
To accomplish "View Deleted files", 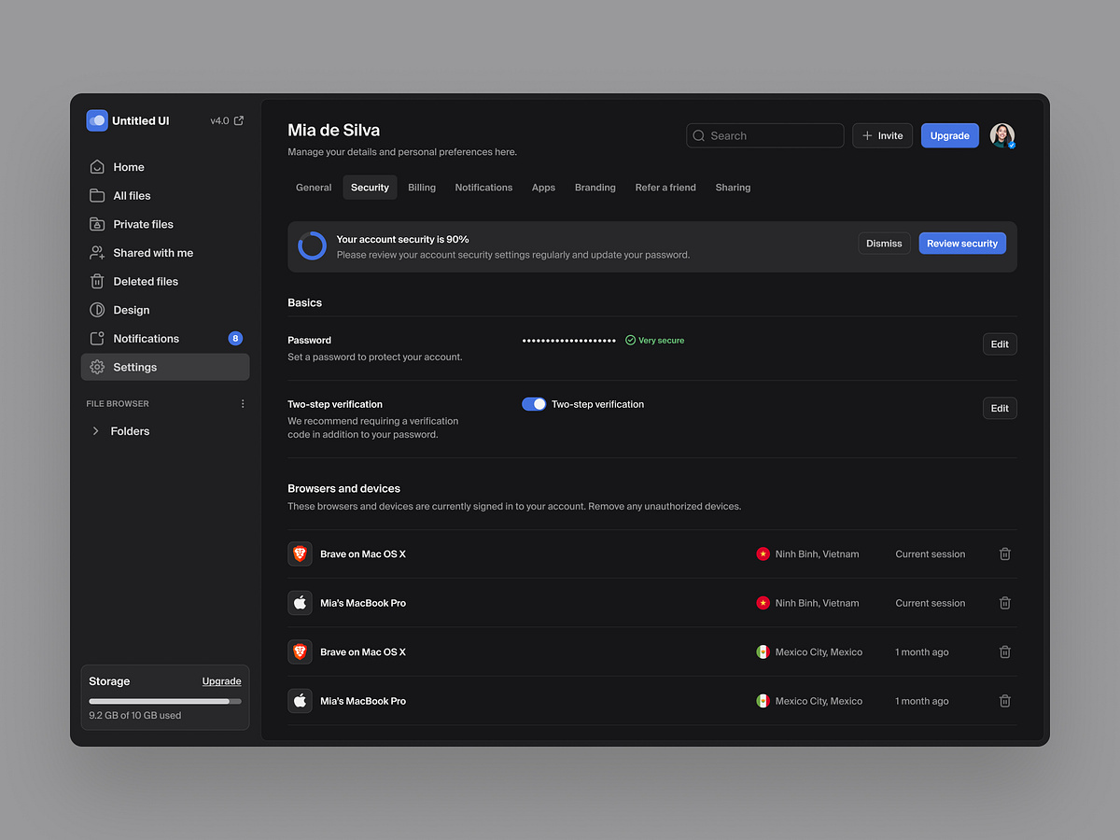I will [145, 281].
